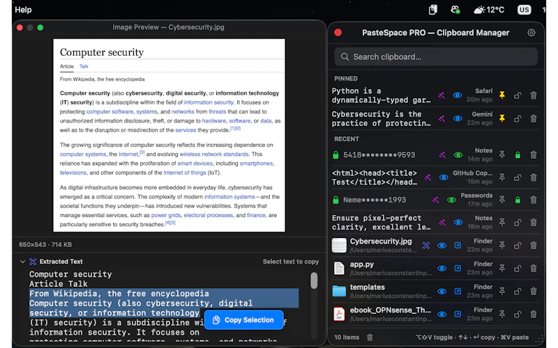Click the magic wand on the Neme Passwords clip
The height and width of the screenshot is (348, 558).
(x=435, y=200)
